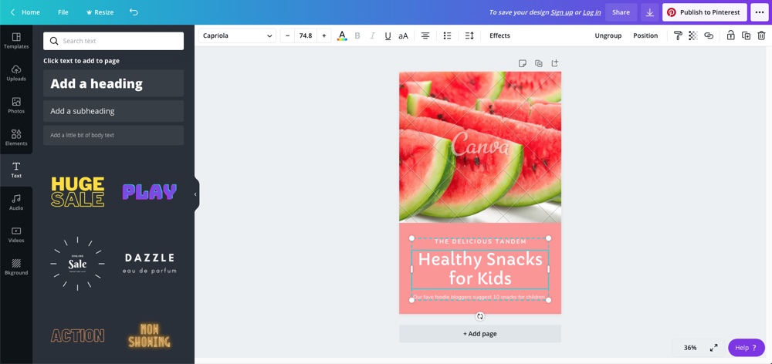Image resolution: width=772 pixels, height=364 pixels.
Task: Toggle italic formatting
Action: pyautogui.click(x=373, y=35)
